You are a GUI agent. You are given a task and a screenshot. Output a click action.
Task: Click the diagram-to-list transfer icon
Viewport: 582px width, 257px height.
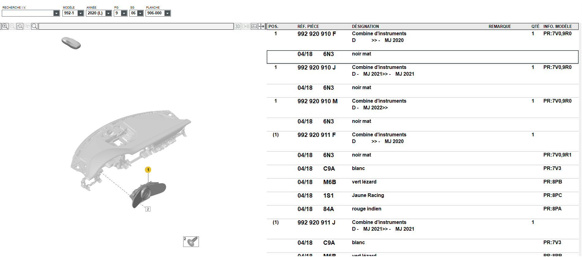(246, 26)
